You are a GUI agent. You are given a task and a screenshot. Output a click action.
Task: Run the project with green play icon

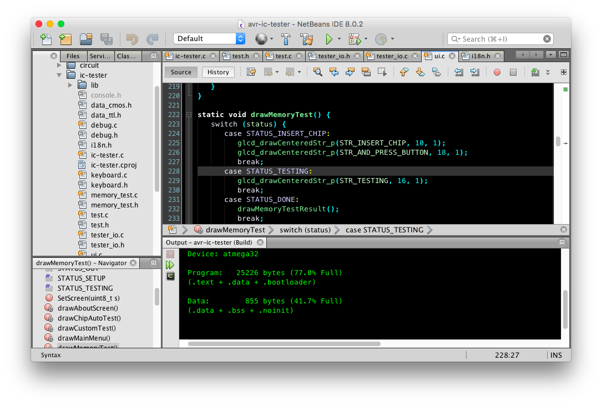[329, 39]
